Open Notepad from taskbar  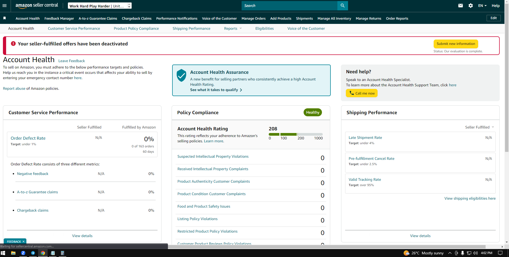click(53, 253)
